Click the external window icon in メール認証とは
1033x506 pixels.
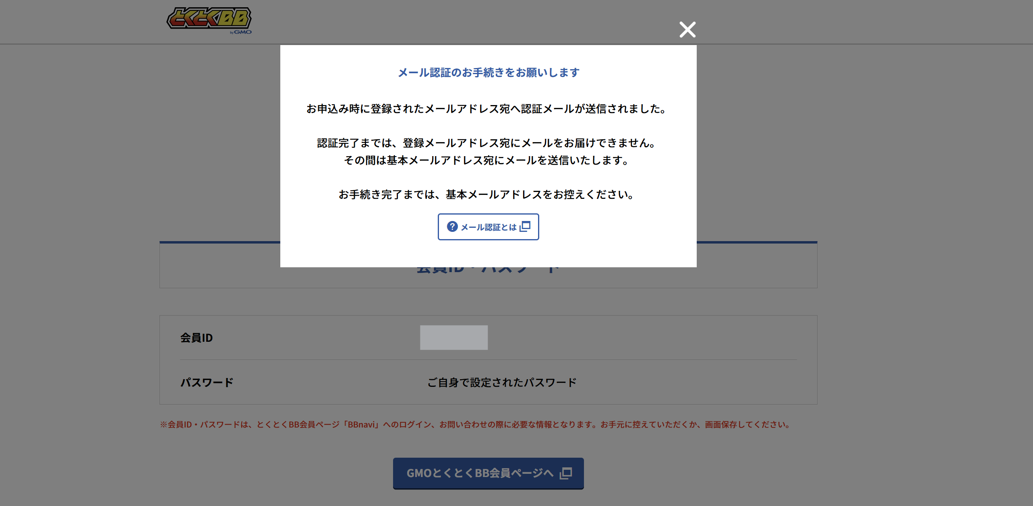tap(525, 227)
